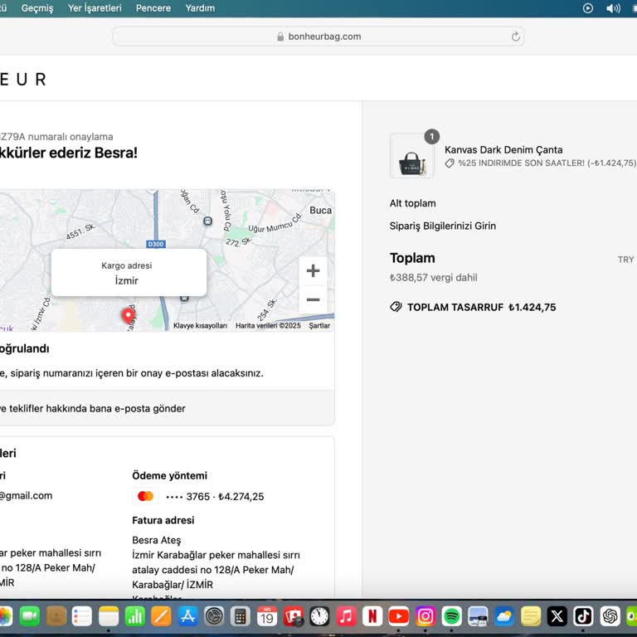Click the volume icon in menu bar
Image resolution: width=637 pixels, height=637 pixels.
pos(613,8)
